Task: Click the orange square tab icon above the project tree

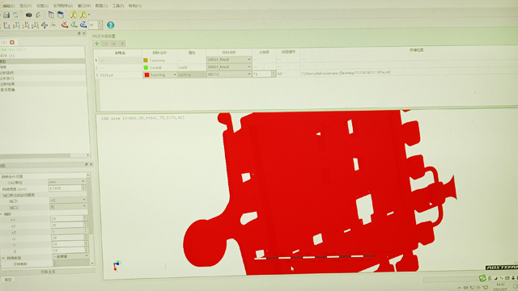Action: [12, 42]
